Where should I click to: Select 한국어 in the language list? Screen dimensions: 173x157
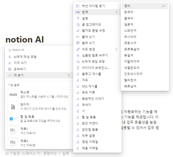tap(145, 12)
